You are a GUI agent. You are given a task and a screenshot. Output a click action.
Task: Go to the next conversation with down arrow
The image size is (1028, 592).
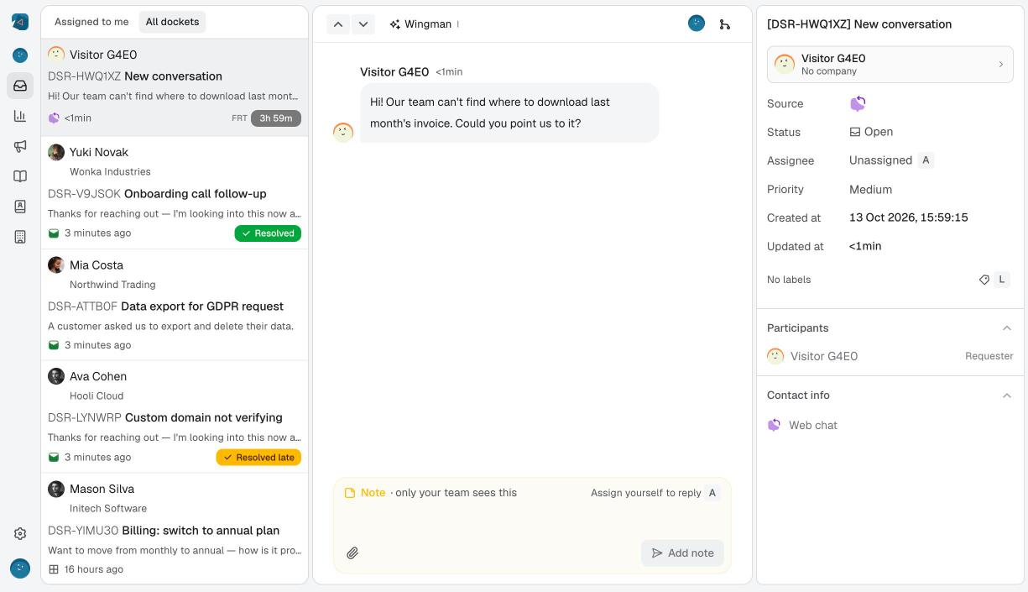(x=363, y=24)
